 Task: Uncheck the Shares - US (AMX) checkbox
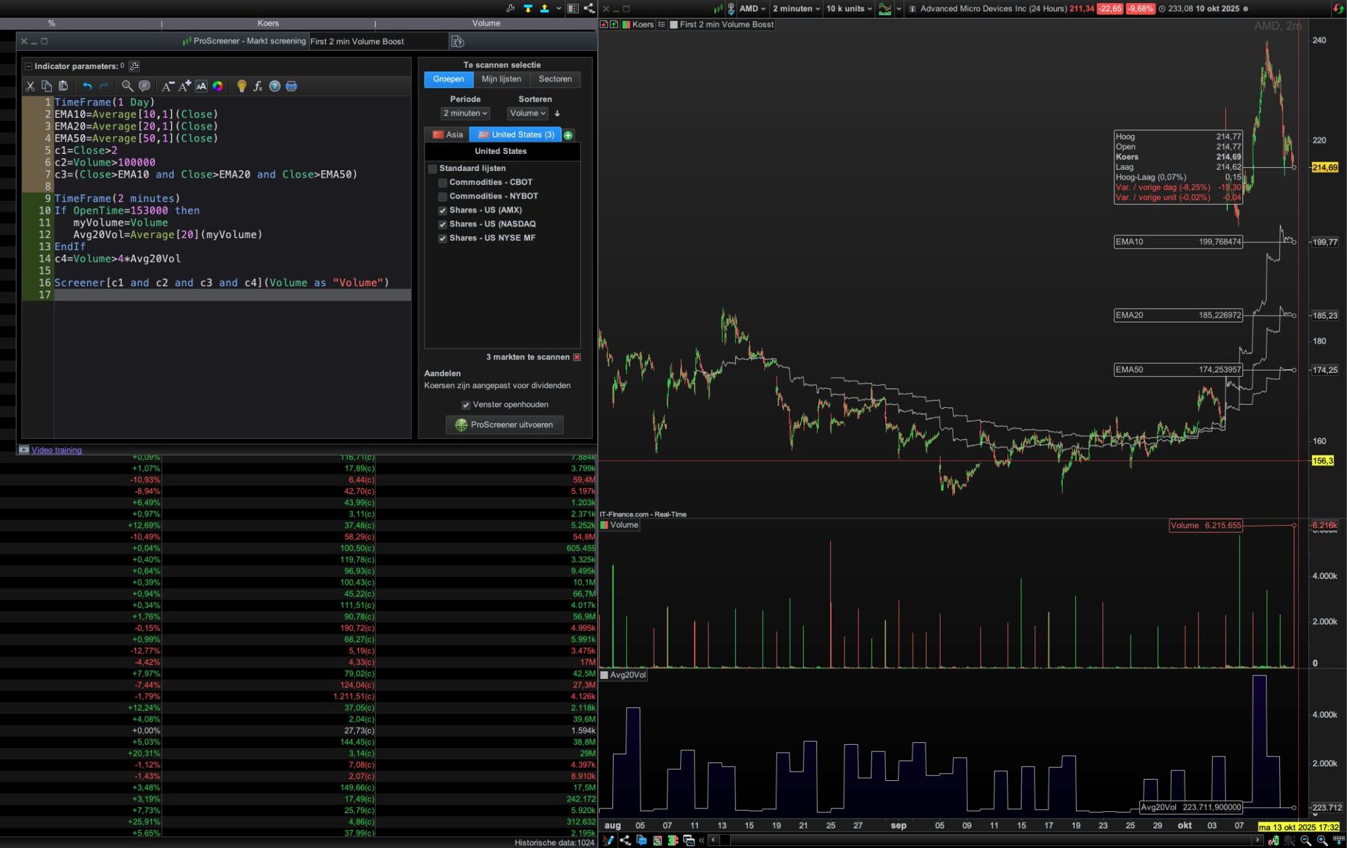click(443, 211)
